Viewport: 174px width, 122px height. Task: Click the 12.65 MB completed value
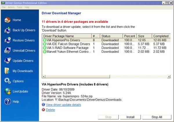click(160, 40)
